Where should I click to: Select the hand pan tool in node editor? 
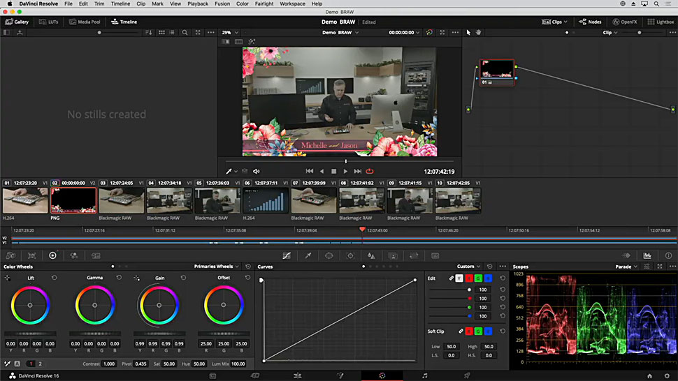(x=479, y=32)
